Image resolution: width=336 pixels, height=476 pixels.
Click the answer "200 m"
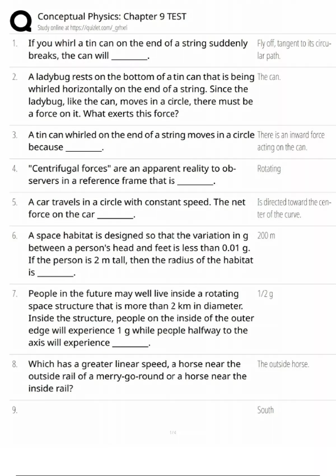pos(266,236)
